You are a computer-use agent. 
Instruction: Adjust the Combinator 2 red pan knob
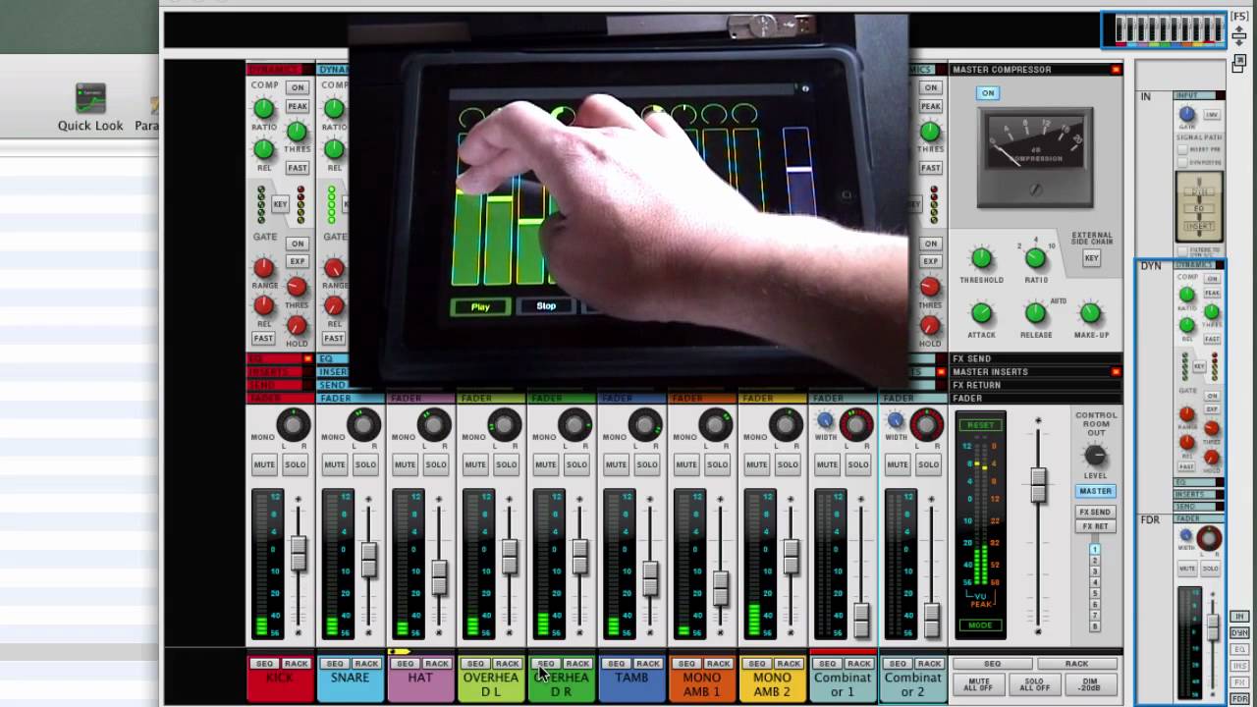click(927, 425)
